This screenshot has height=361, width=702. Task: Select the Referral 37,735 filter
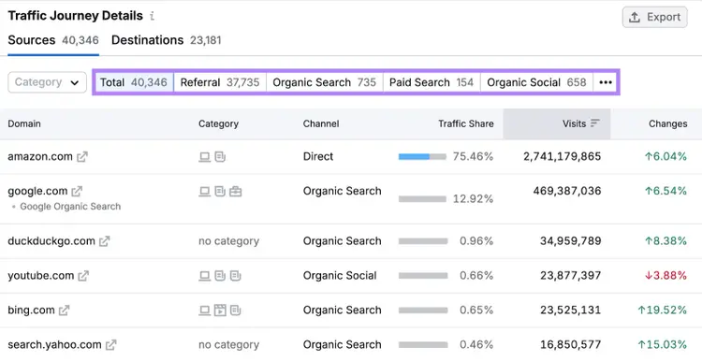pyautogui.click(x=220, y=82)
